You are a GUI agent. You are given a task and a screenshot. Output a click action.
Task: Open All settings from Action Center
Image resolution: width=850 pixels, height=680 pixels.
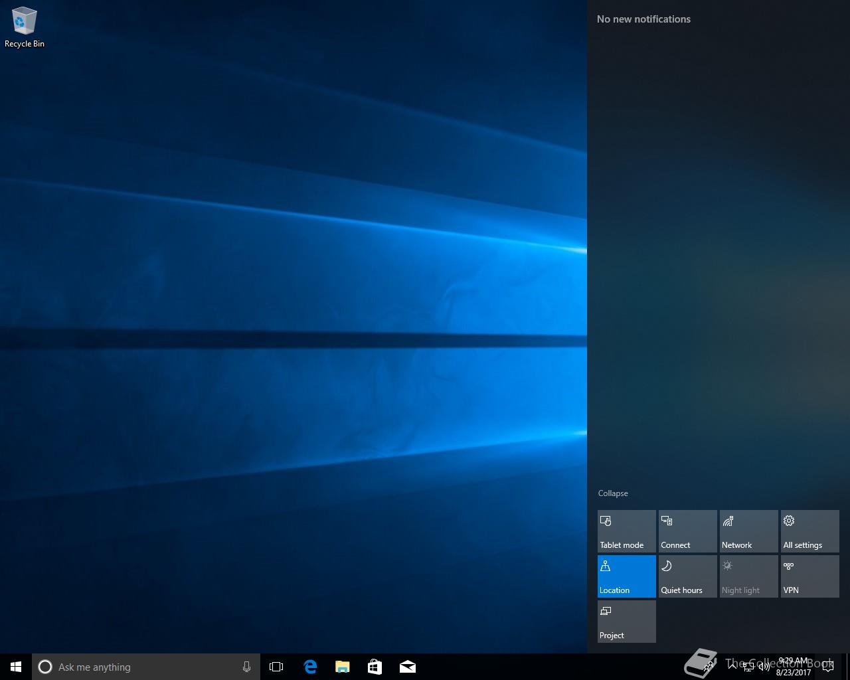pyautogui.click(x=809, y=531)
